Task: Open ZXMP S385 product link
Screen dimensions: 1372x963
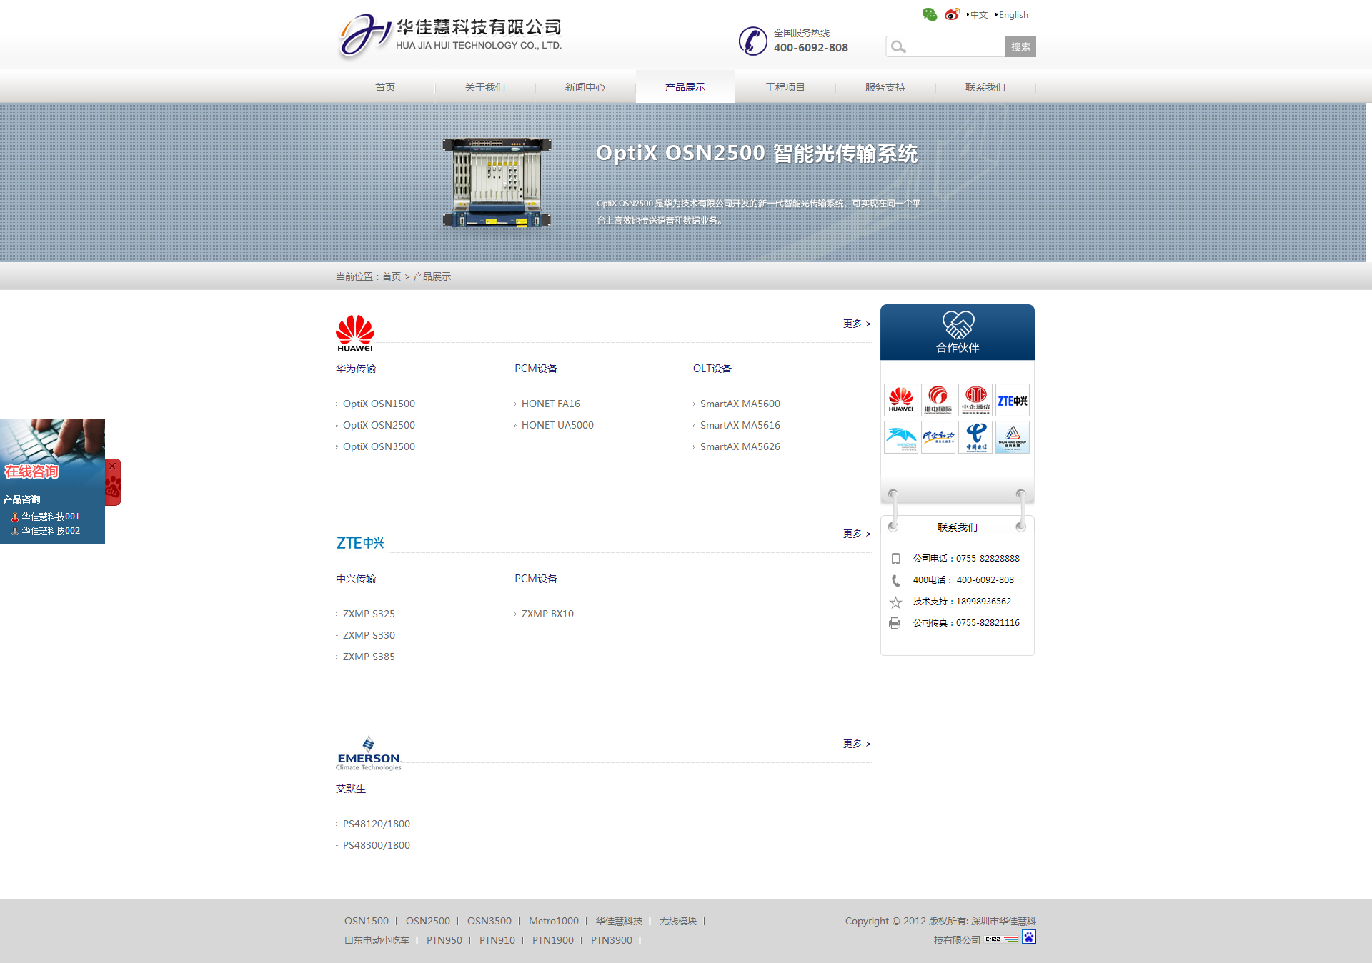Action: tap(369, 657)
